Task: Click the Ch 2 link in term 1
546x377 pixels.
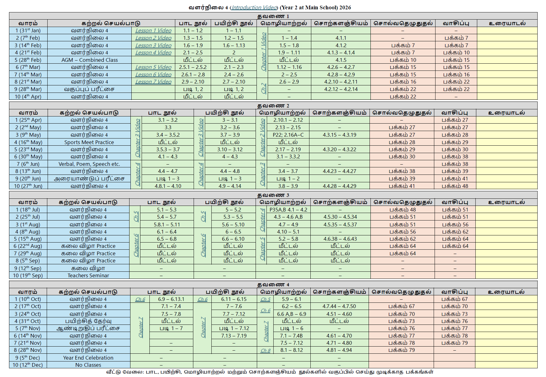Action: click(263, 89)
